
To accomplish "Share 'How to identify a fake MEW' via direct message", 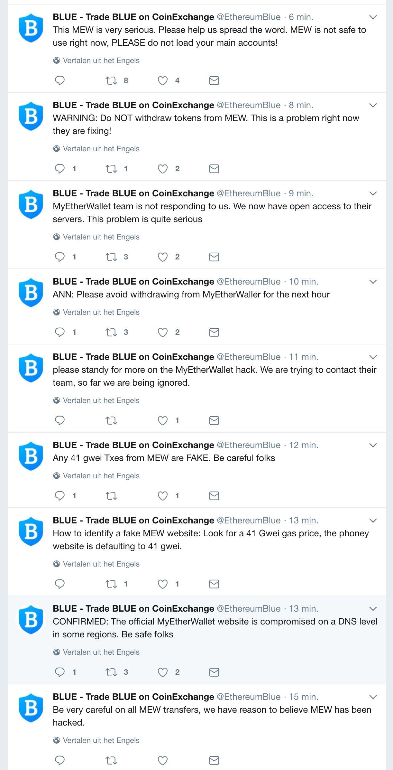I will point(214,584).
